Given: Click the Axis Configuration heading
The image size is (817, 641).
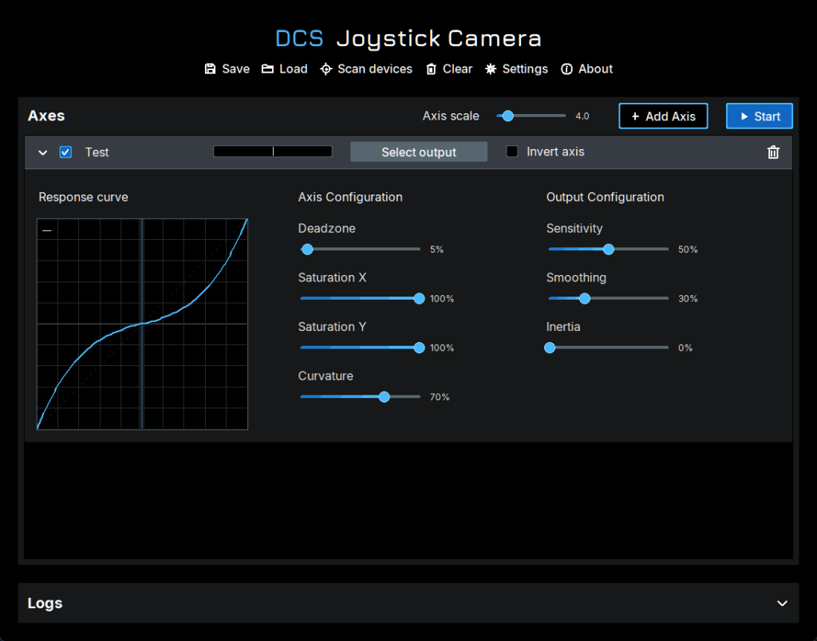Looking at the screenshot, I should (350, 197).
